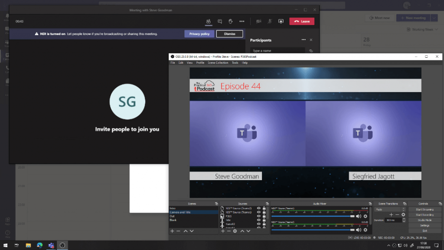
Task: Move the selected source down
Action: 248,231
